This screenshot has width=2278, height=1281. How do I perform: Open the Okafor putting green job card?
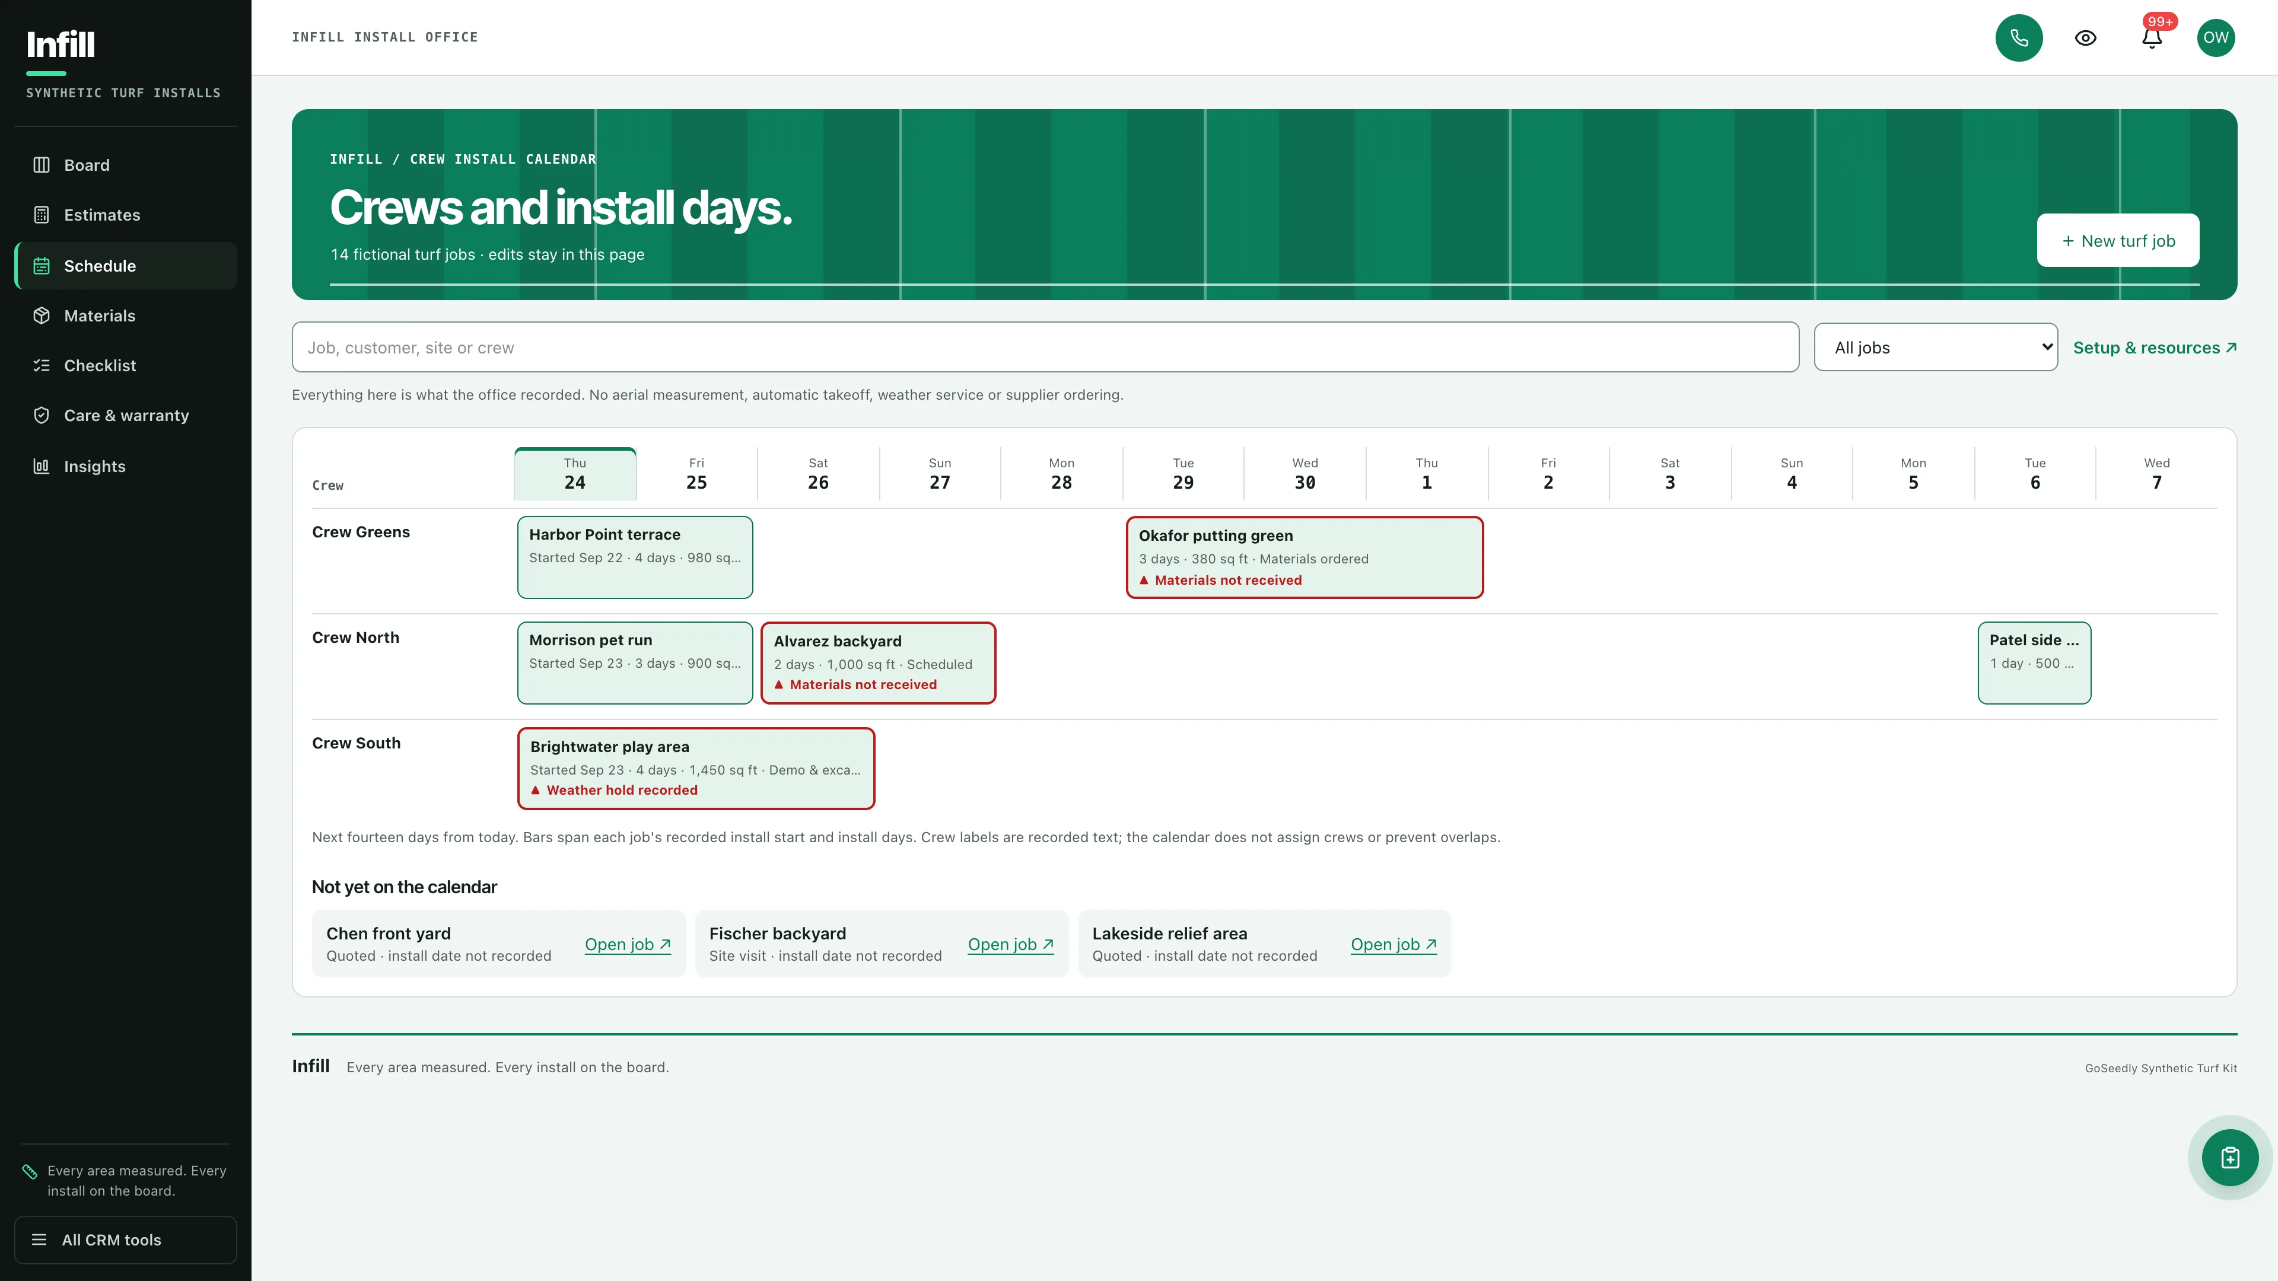pyautogui.click(x=1305, y=558)
